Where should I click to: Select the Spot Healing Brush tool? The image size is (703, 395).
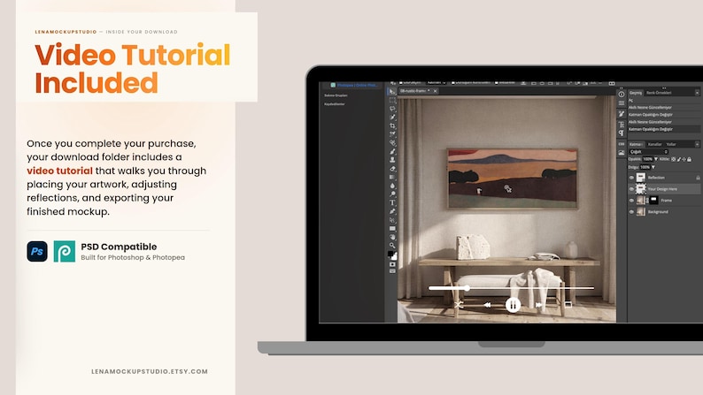[x=392, y=142]
